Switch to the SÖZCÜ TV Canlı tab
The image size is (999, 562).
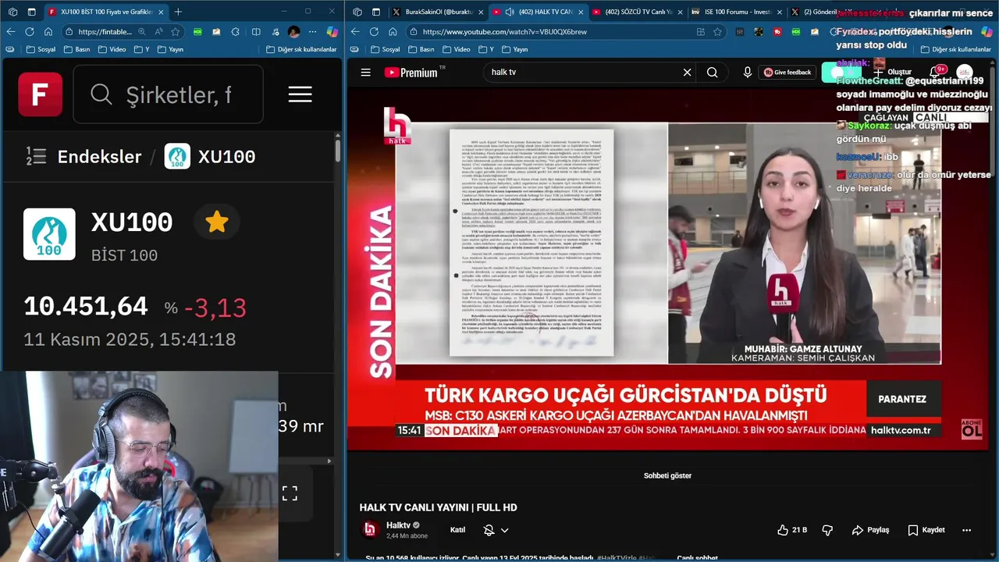point(636,12)
